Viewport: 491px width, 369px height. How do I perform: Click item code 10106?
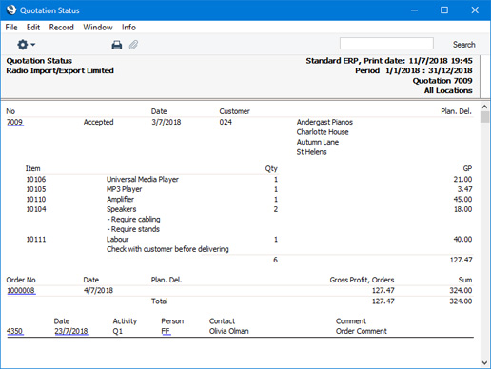point(36,180)
